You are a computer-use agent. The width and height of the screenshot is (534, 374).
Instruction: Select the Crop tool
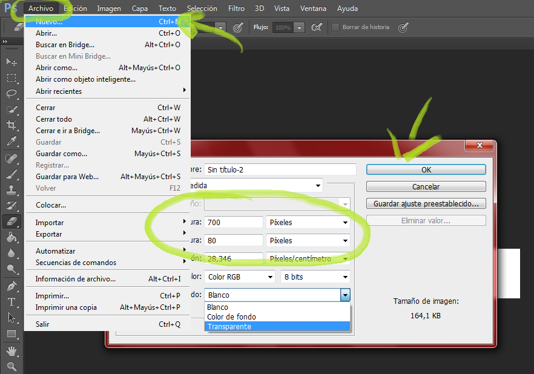pyautogui.click(x=12, y=125)
